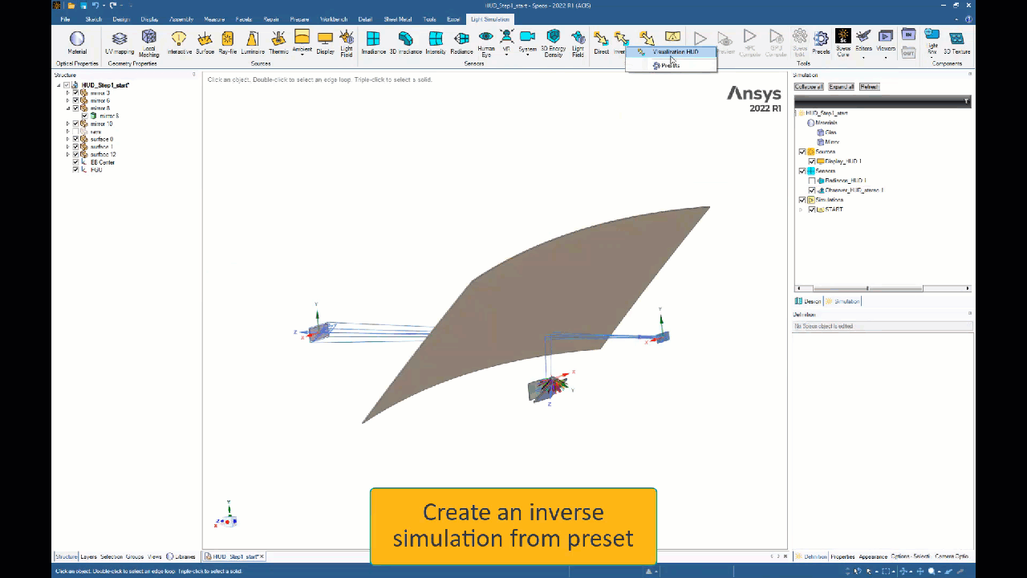Uncheck the mirror 10 visibility checkbox
The image size is (1027, 578).
[75, 124]
